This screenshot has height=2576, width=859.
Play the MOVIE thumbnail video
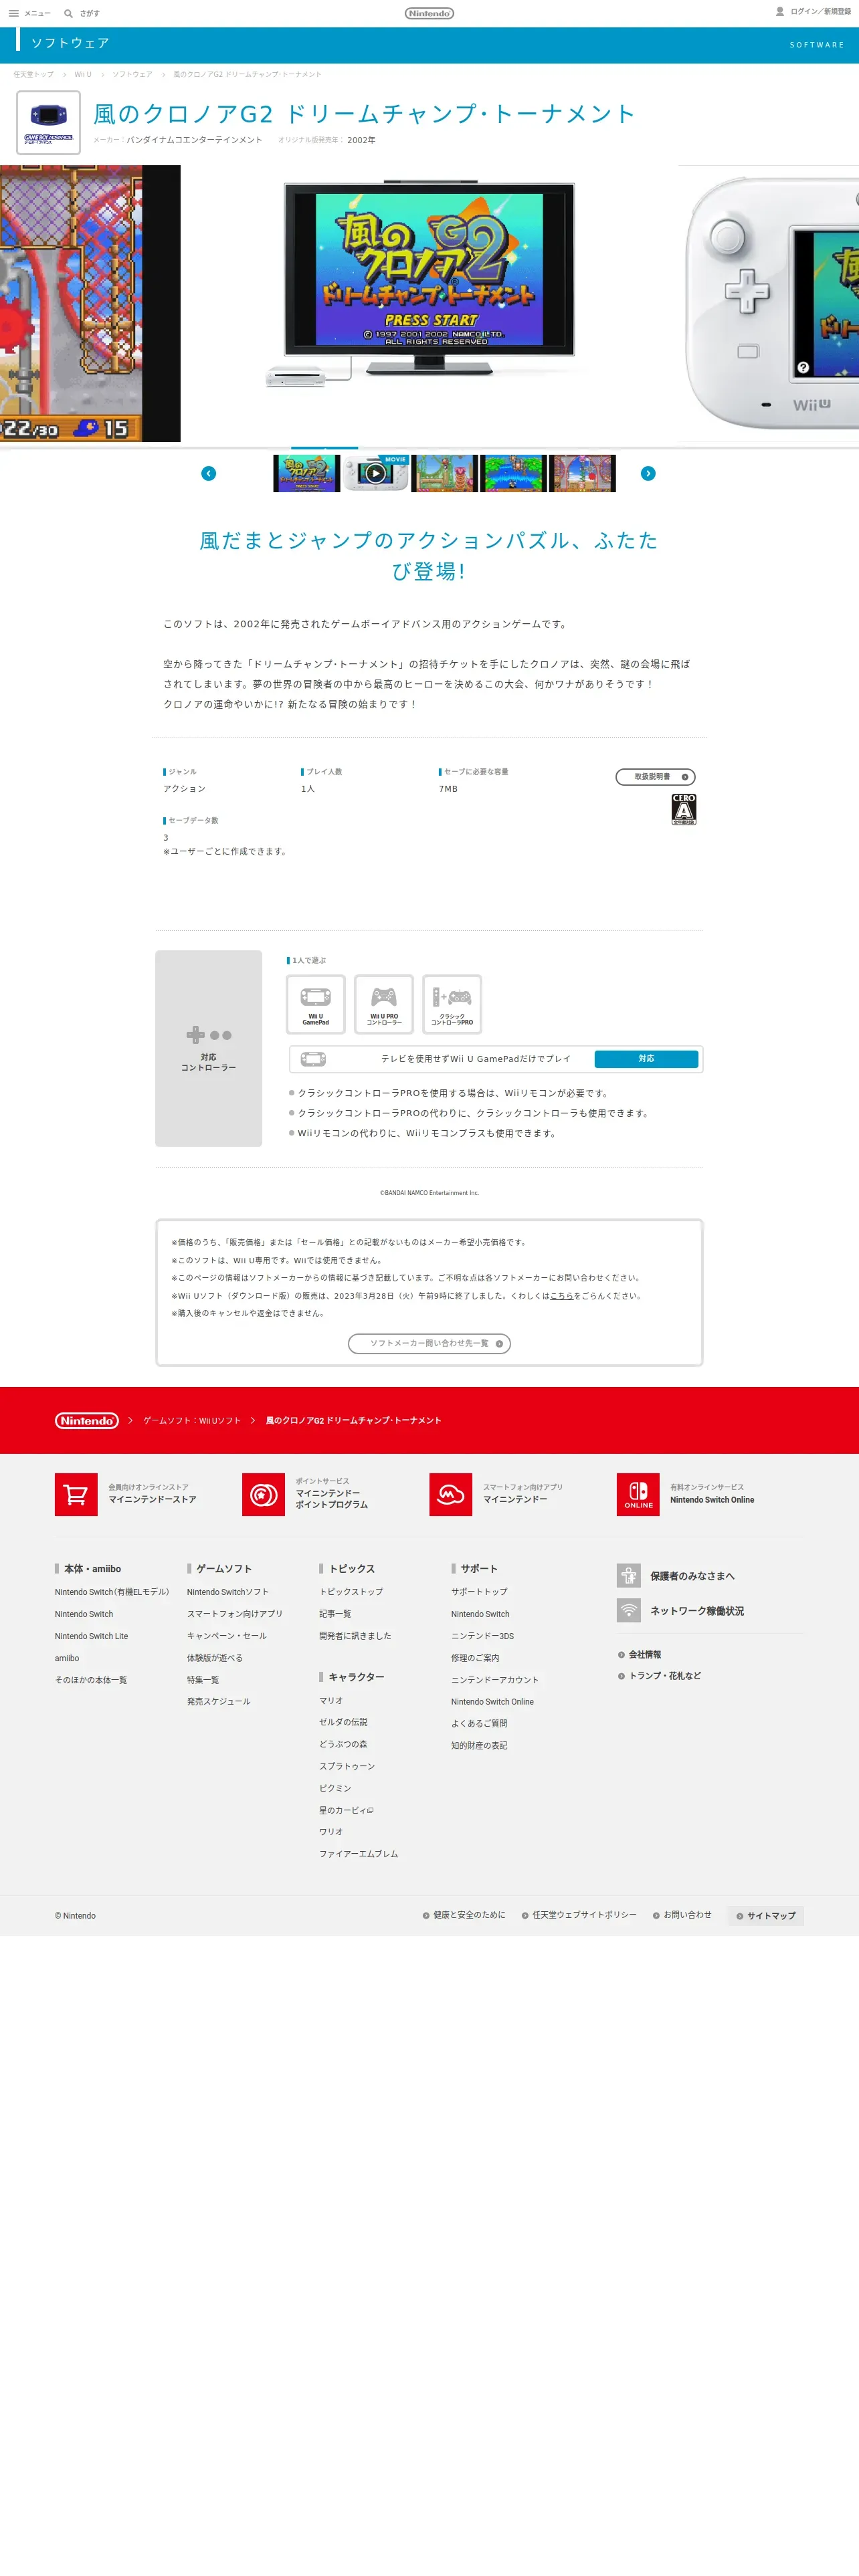[x=375, y=473]
